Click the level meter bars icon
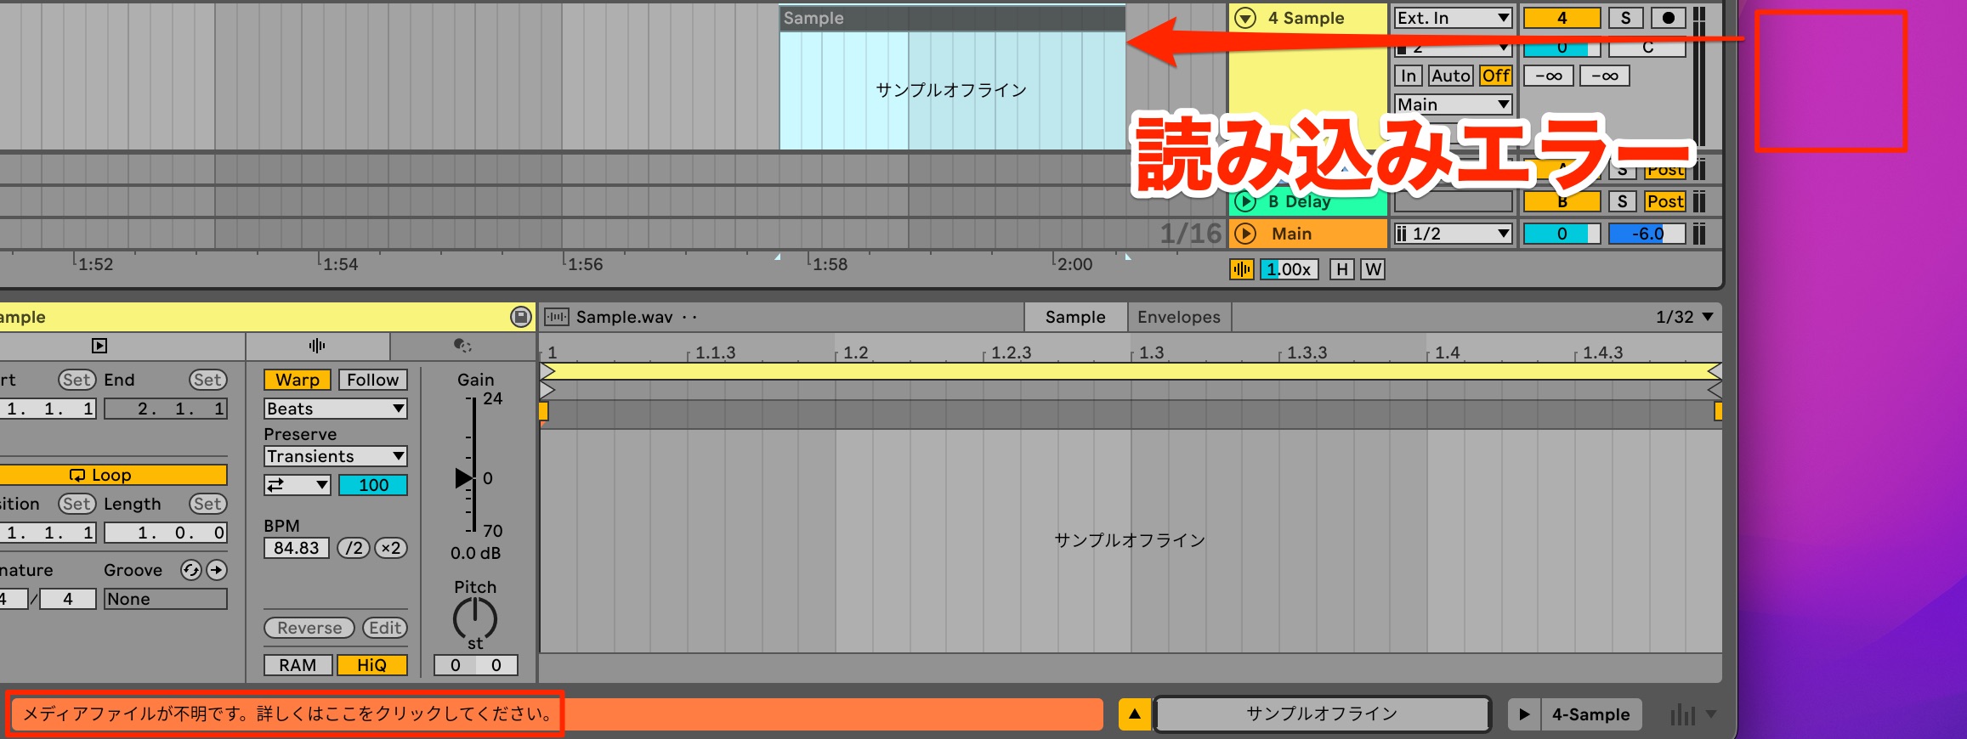1967x739 pixels. point(1682,715)
